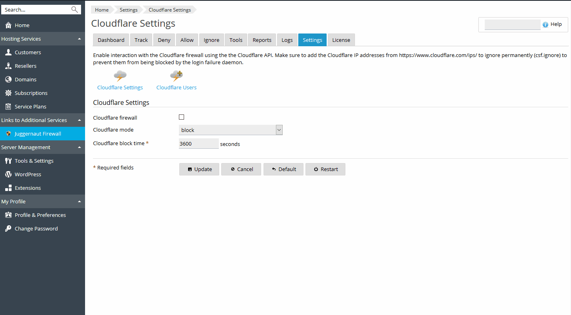Screen dimensions: 571x315
Task: Open the Cloudflare mode dropdown
Action: 231,130
